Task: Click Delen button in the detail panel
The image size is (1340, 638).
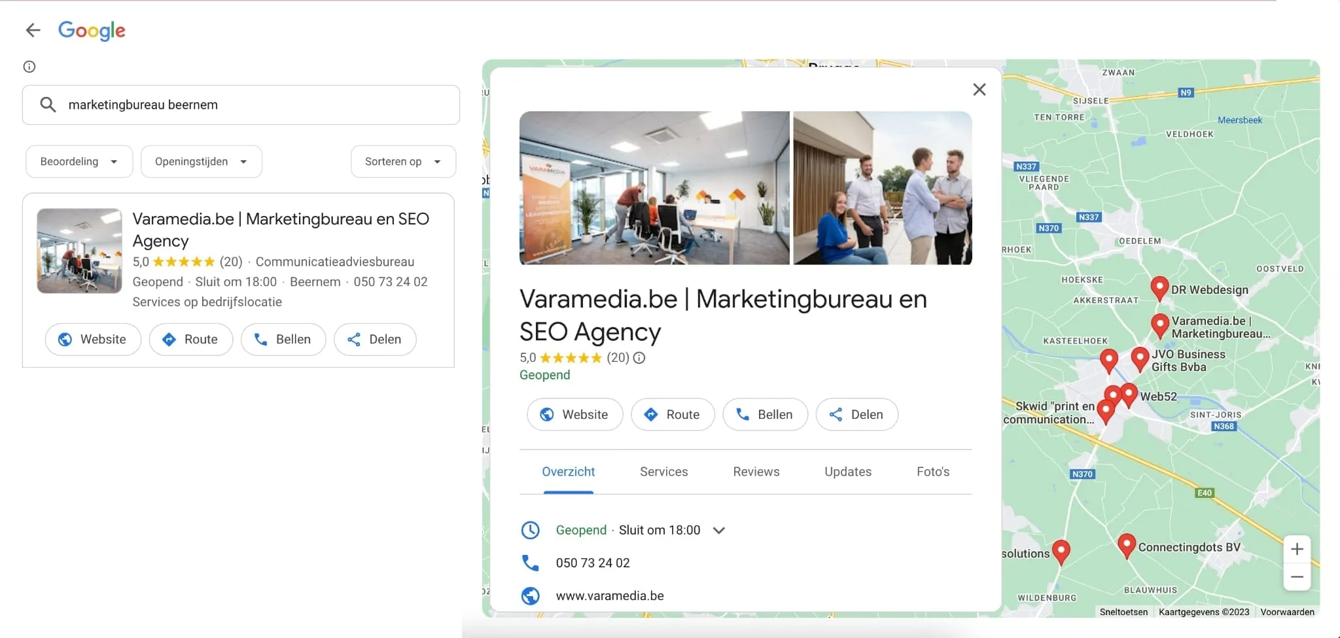Action: pyautogui.click(x=857, y=415)
